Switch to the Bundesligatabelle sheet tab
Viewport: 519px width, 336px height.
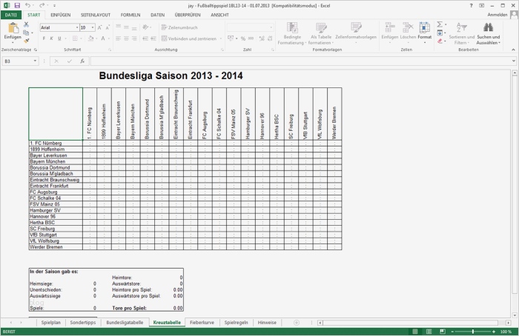(x=125, y=323)
